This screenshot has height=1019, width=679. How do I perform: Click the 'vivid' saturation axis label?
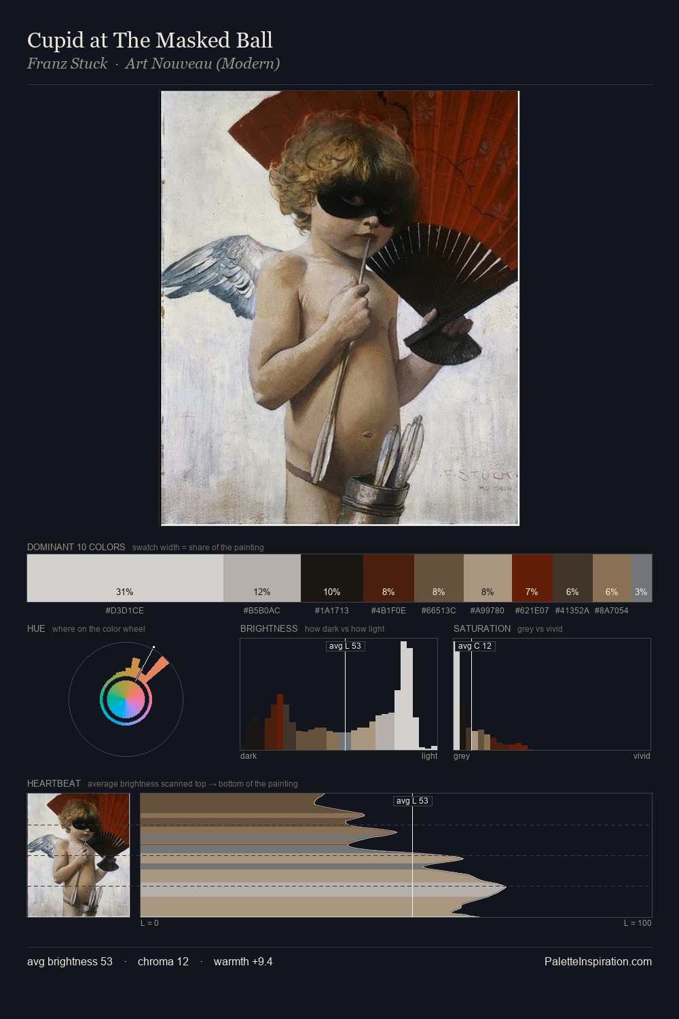pos(642,756)
